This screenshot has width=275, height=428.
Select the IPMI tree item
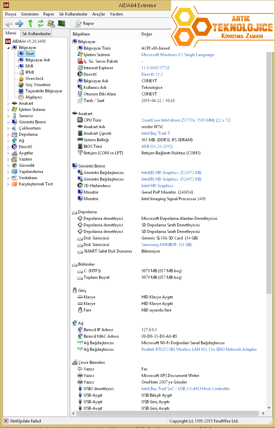[30, 72]
